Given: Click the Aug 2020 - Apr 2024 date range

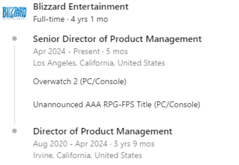Looking at the screenshot, I should (x=69, y=144).
